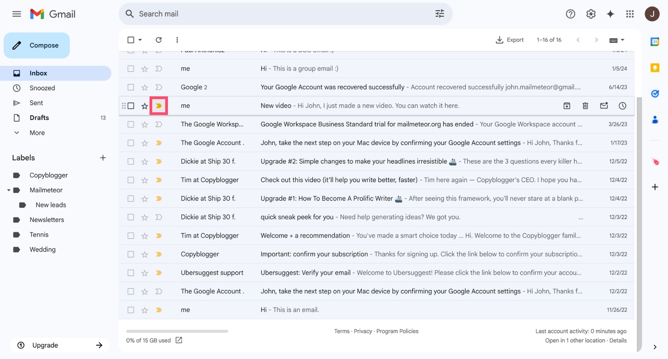Open the quick sneak peek for you email

pos(377,217)
